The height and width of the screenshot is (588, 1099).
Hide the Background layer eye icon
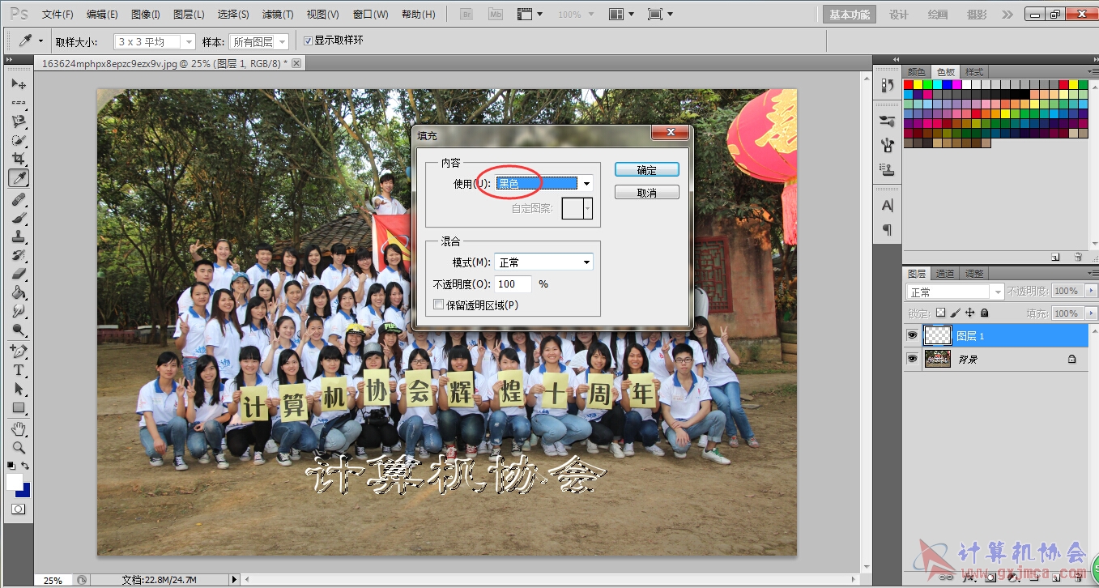[912, 359]
